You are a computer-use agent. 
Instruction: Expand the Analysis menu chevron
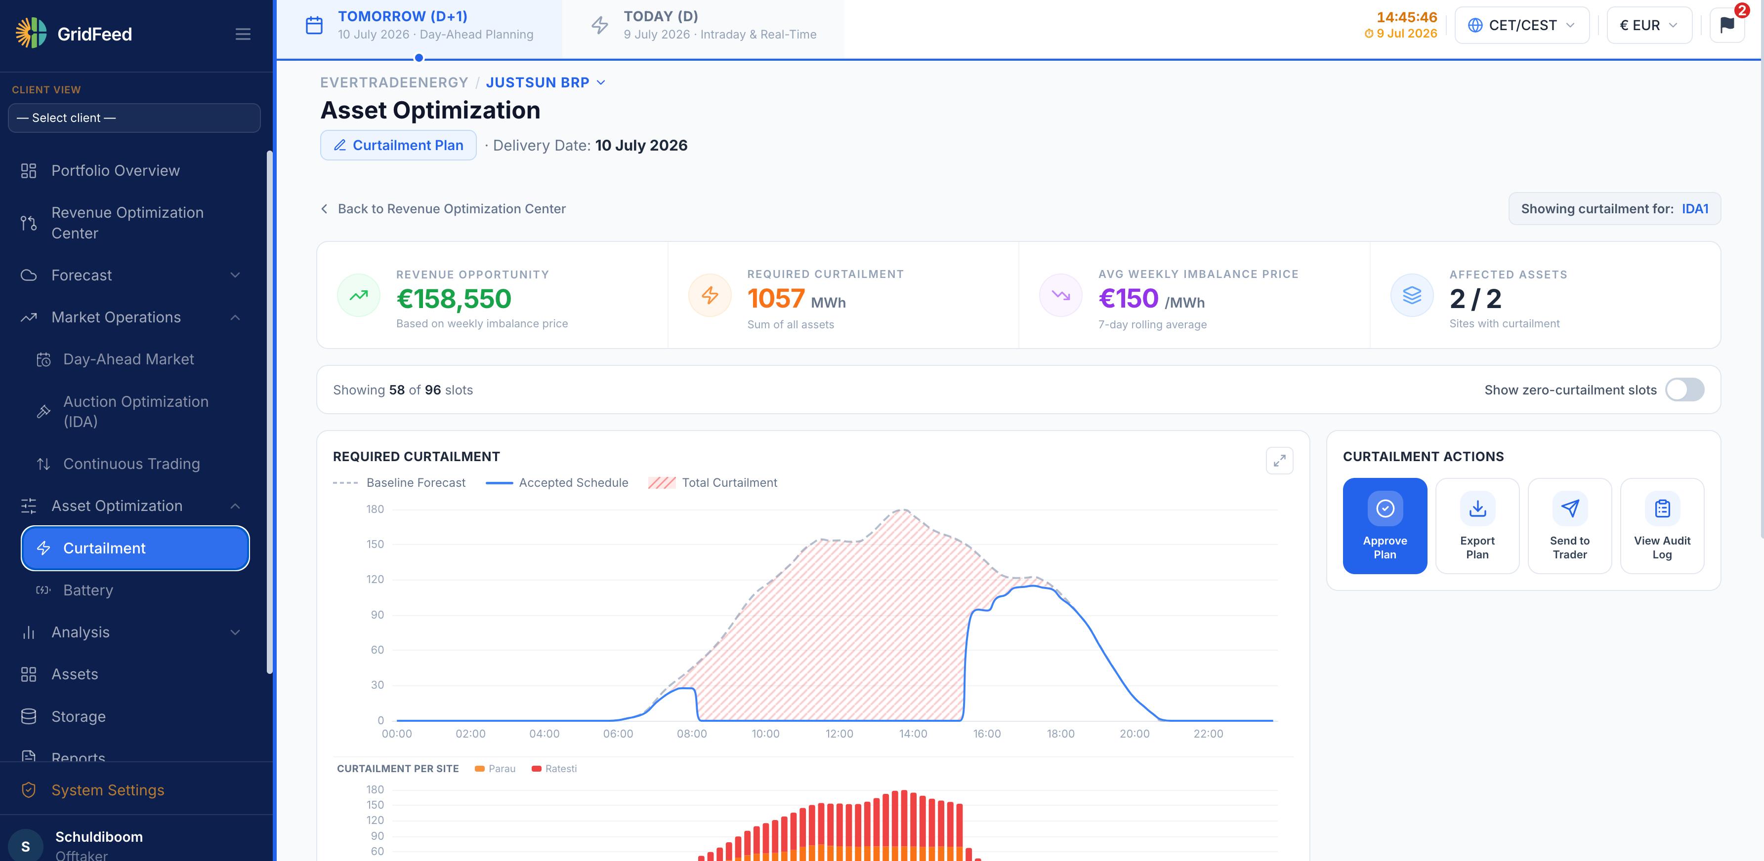(235, 632)
